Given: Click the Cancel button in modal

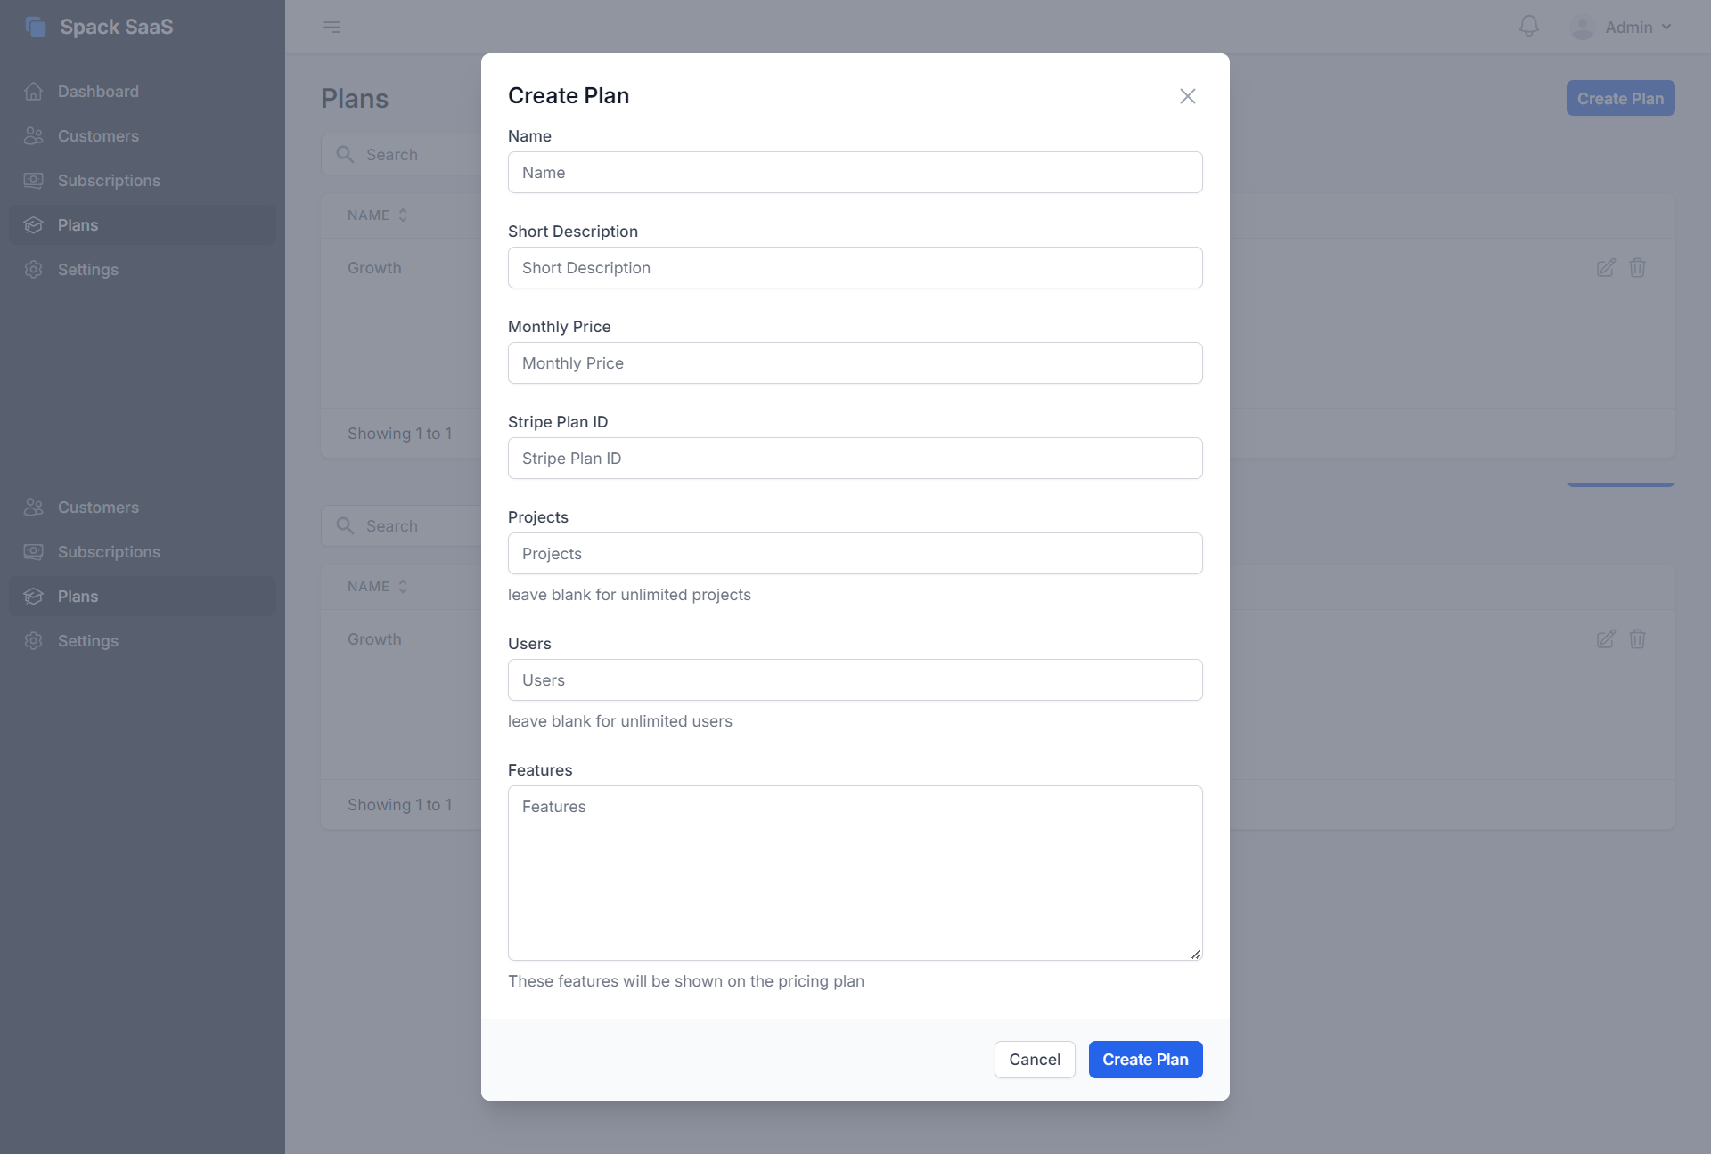Looking at the screenshot, I should [1035, 1059].
